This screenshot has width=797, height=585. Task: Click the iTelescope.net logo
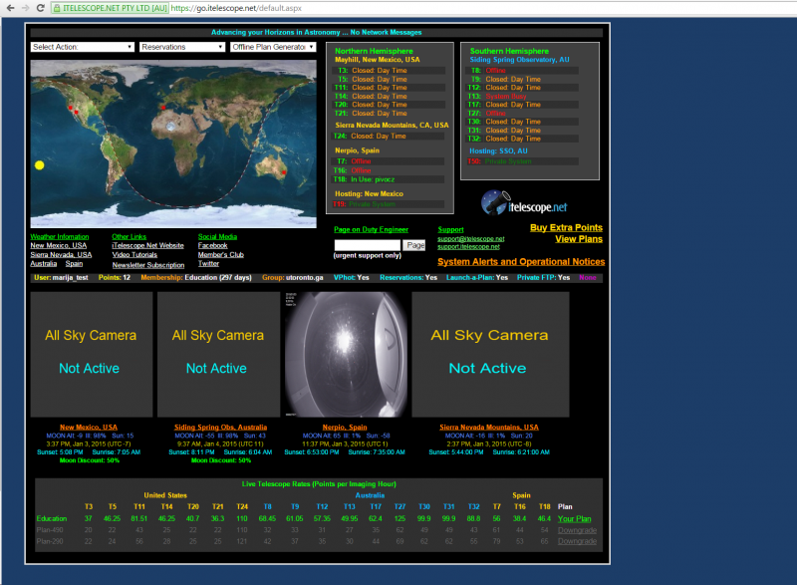[x=524, y=202]
